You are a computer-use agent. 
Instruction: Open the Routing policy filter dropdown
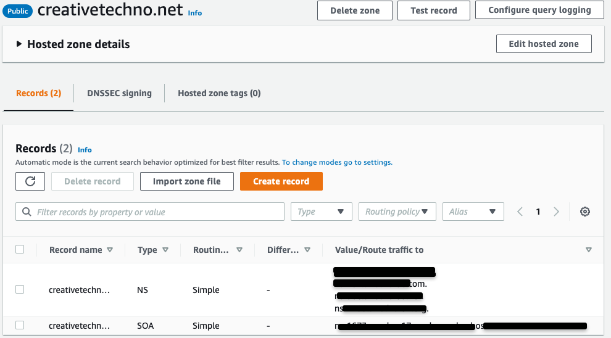coord(397,212)
